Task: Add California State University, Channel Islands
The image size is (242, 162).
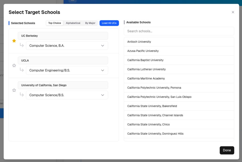Action: point(179,115)
